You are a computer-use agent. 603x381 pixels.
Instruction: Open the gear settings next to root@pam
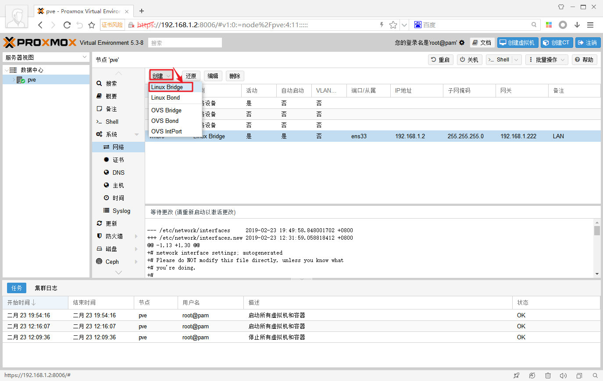click(x=462, y=43)
